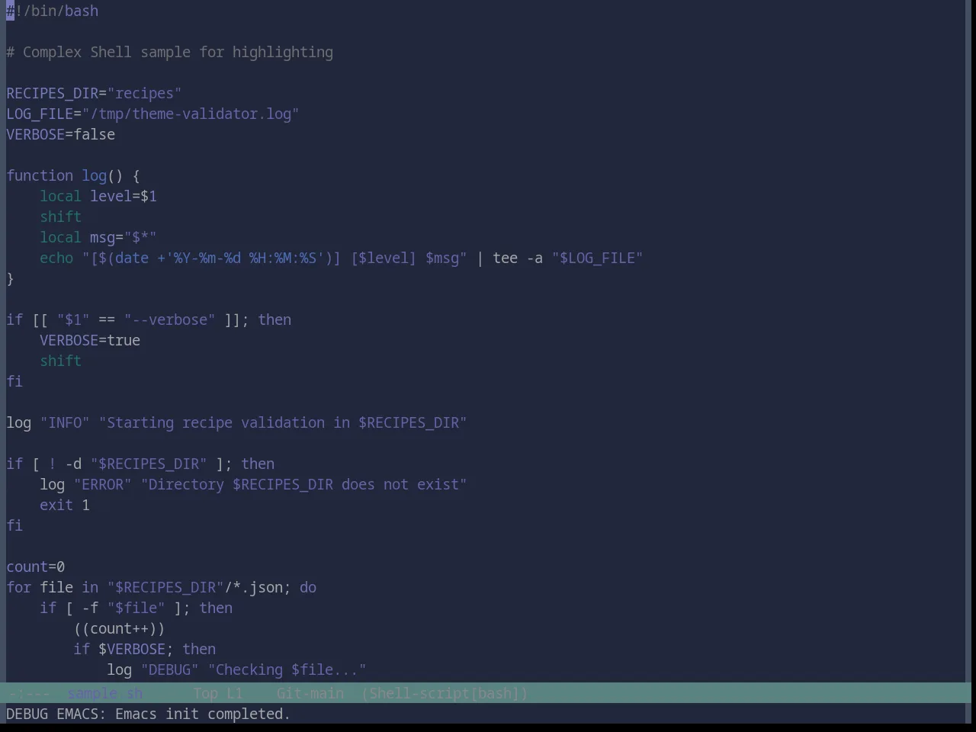This screenshot has width=976, height=732.
Task: Click the buffer status dashes in mode line
Action: click(x=28, y=693)
